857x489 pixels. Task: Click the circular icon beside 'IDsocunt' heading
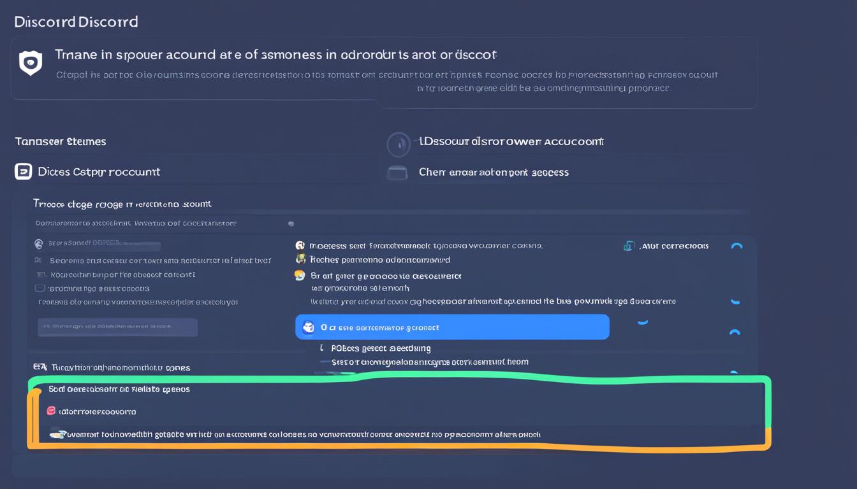[x=399, y=145]
